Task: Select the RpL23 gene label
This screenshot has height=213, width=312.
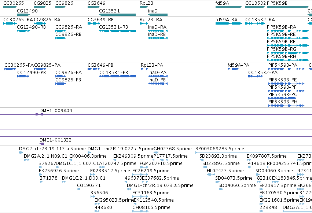Action: [x=146, y=3]
